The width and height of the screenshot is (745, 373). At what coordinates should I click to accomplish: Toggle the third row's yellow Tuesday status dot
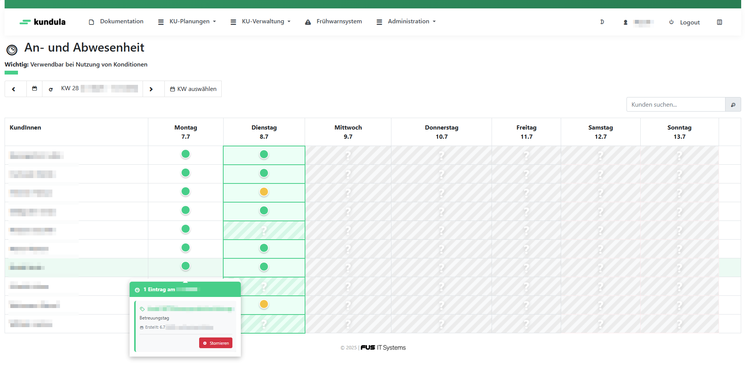click(264, 192)
